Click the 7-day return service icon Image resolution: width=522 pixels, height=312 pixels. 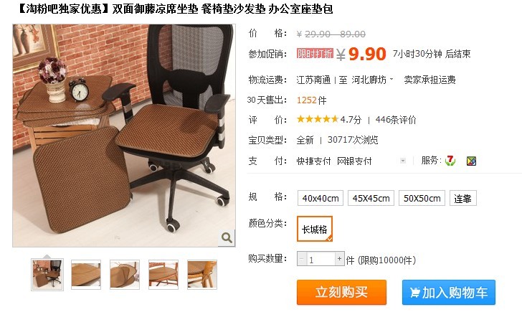click(450, 161)
